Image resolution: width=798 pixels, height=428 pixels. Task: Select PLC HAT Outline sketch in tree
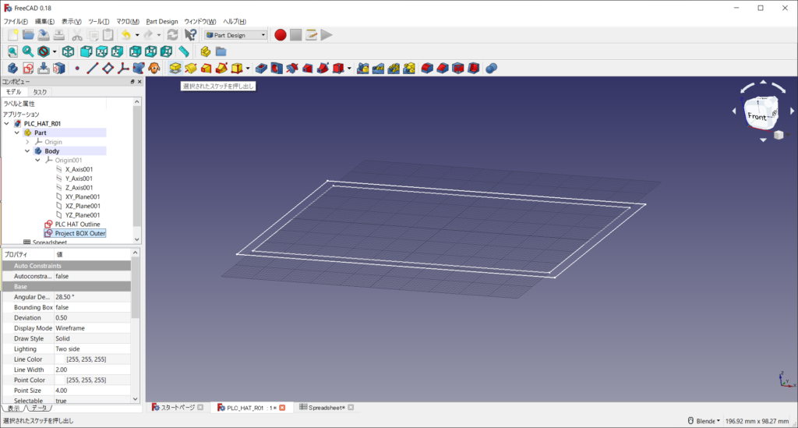point(77,225)
